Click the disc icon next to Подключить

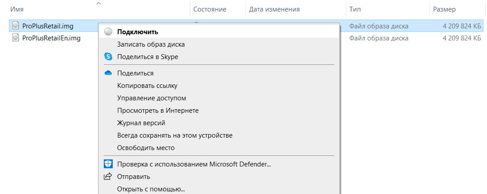pos(108,32)
